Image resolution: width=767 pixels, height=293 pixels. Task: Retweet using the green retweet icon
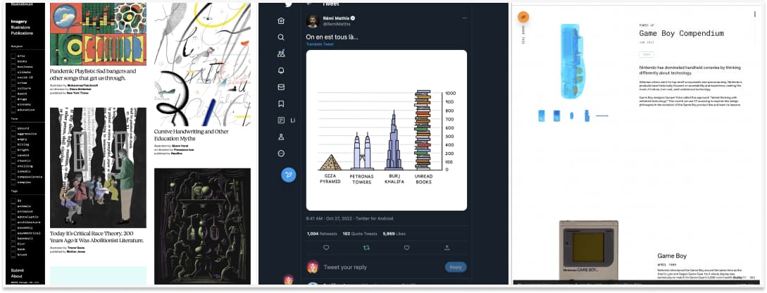click(x=366, y=248)
